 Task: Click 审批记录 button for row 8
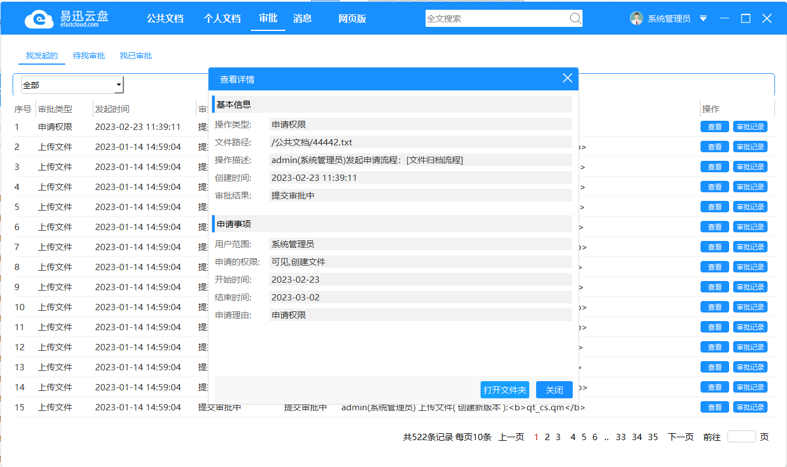coord(750,267)
